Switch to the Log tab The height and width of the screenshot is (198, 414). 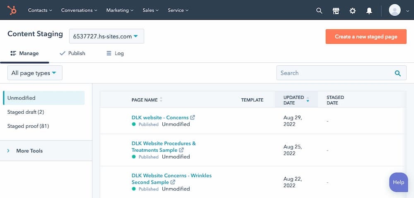click(x=115, y=53)
